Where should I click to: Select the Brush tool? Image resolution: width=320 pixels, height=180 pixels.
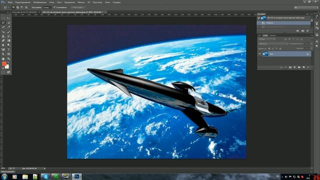click(8, 32)
